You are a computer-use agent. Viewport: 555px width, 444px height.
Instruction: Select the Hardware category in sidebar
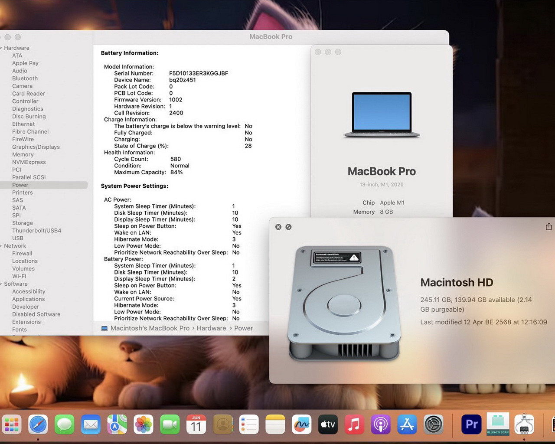point(16,48)
